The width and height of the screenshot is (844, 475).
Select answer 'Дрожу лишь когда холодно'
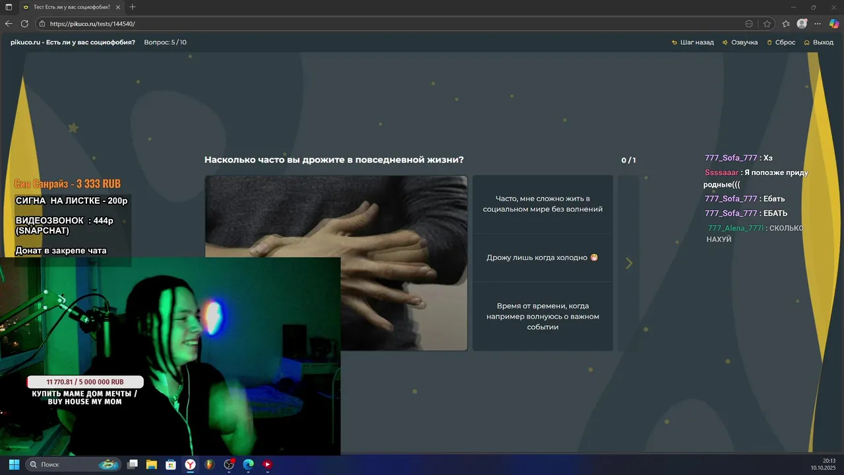pyautogui.click(x=543, y=258)
